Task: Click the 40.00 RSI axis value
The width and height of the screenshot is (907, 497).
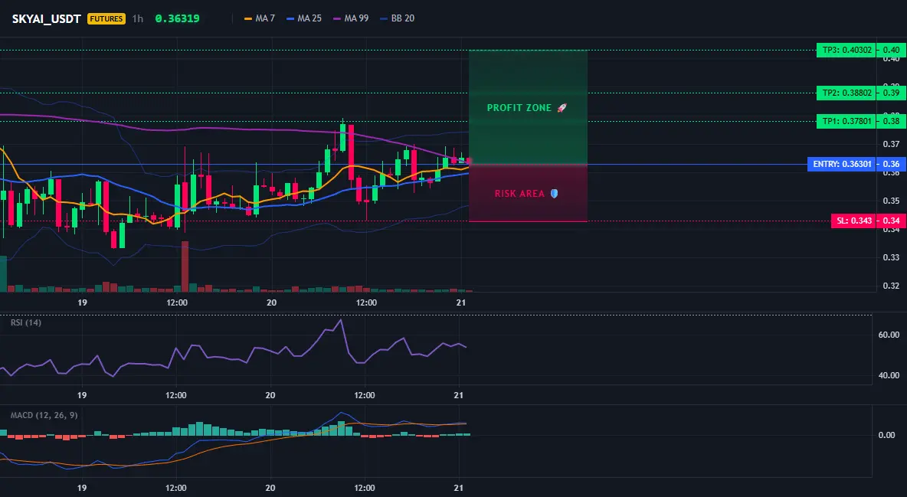Action: pyautogui.click(x=889, y=375)
